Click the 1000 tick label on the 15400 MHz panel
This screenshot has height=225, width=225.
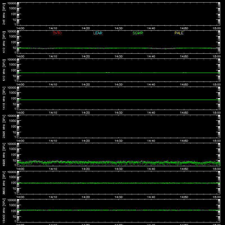click(13, 205)
